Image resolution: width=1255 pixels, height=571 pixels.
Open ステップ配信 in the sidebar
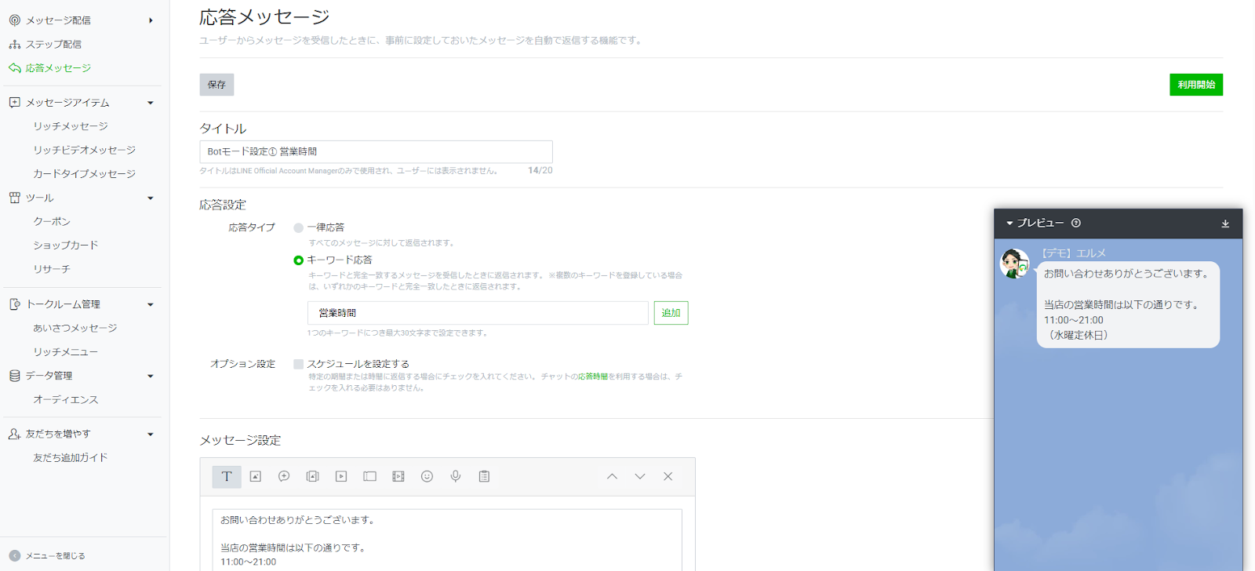[x=53, y=45]
